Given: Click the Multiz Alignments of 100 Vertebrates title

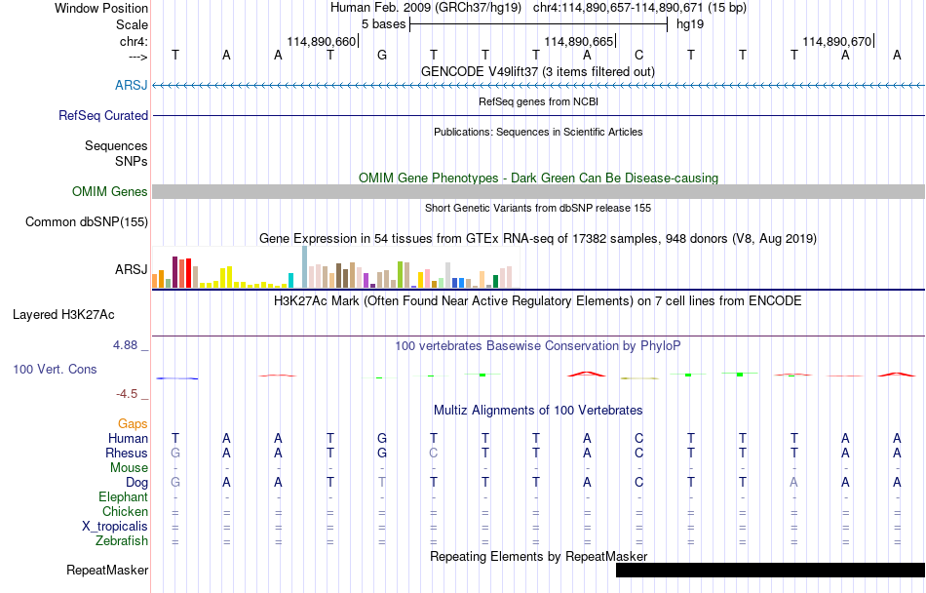Looking at the screenshot, I should [x=538, y=410].
